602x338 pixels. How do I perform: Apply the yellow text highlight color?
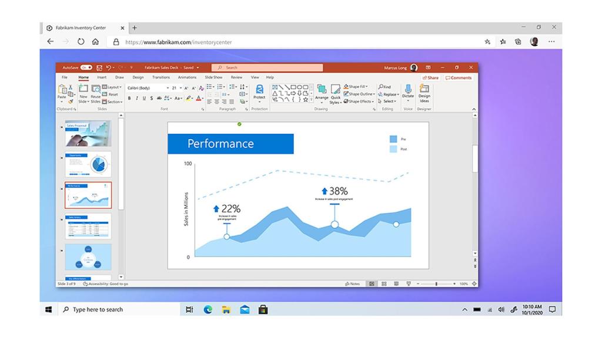coord(188,99)
